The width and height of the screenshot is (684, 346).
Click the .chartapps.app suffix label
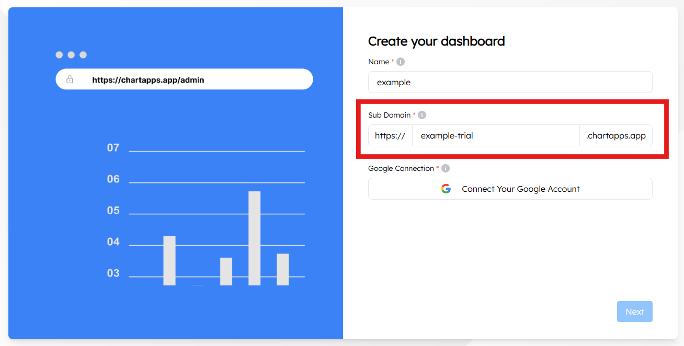[616, 135]
